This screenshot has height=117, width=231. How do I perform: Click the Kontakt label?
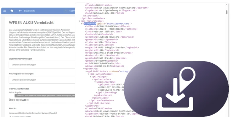(13, 108)
